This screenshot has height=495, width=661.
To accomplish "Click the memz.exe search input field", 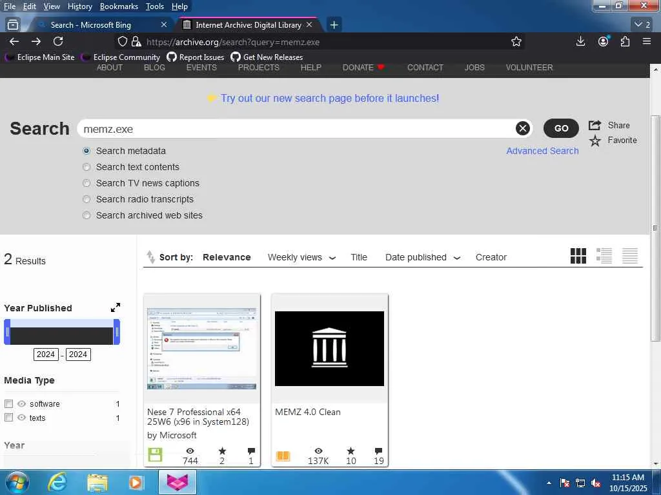I will [297, 129].
